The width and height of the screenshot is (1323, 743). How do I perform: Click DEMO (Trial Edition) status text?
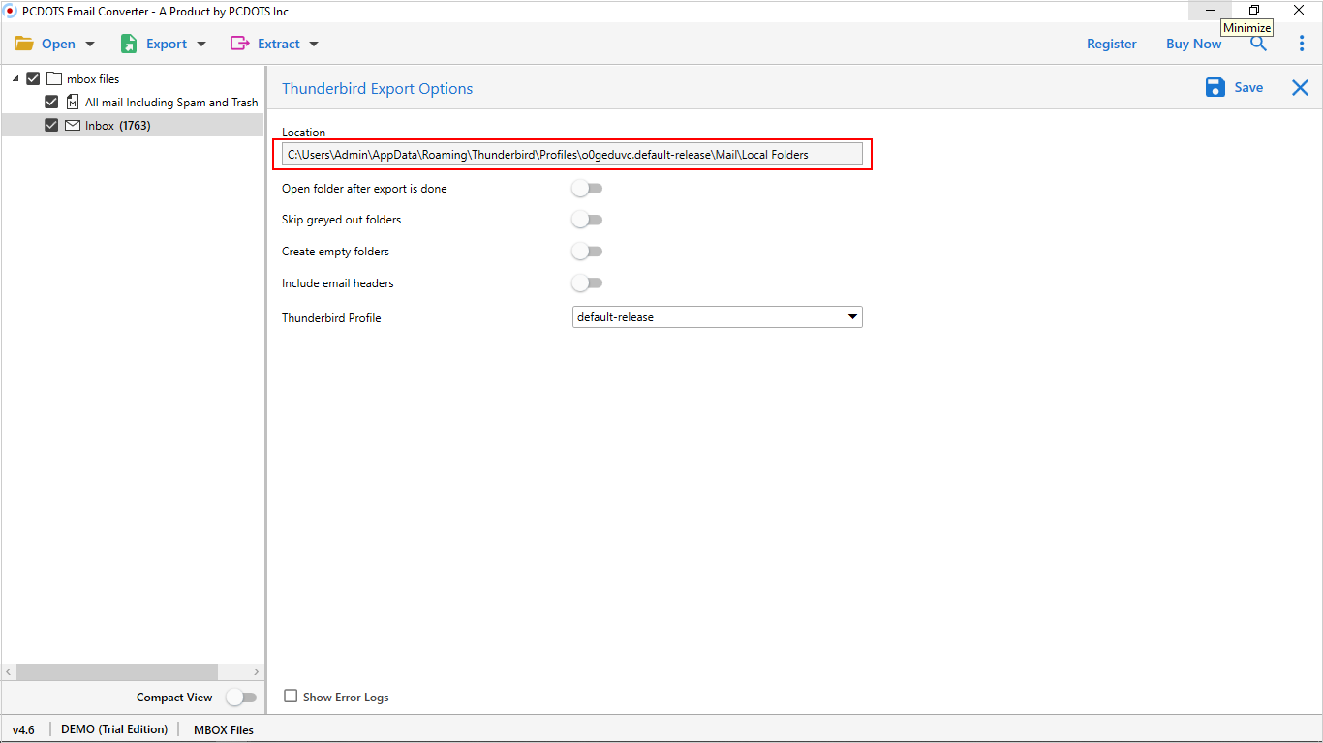point(114,729)
